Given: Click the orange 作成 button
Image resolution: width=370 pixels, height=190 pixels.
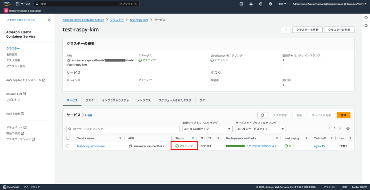Looking at the screenshot, I should click(344, 115).
